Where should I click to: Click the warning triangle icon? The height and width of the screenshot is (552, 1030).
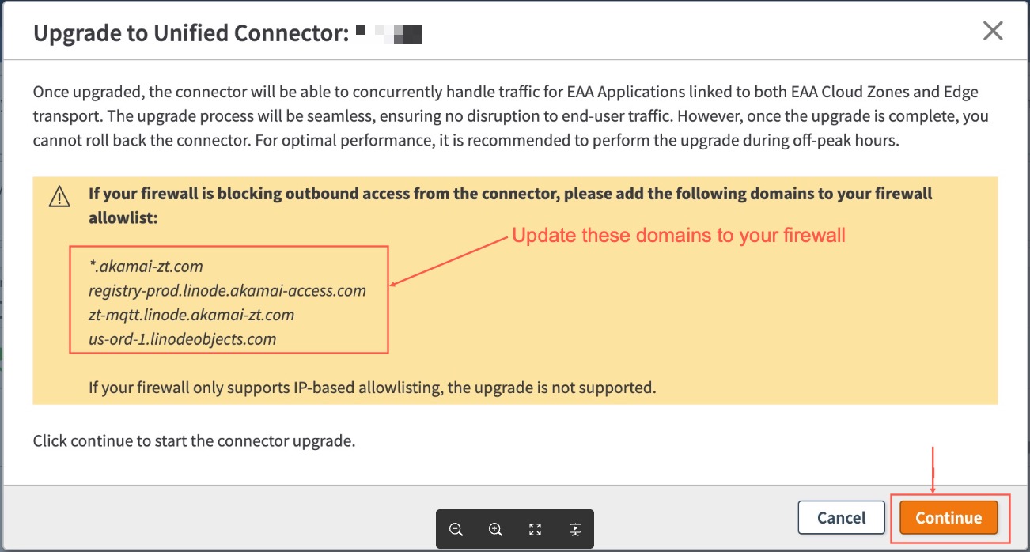[59, 198]
